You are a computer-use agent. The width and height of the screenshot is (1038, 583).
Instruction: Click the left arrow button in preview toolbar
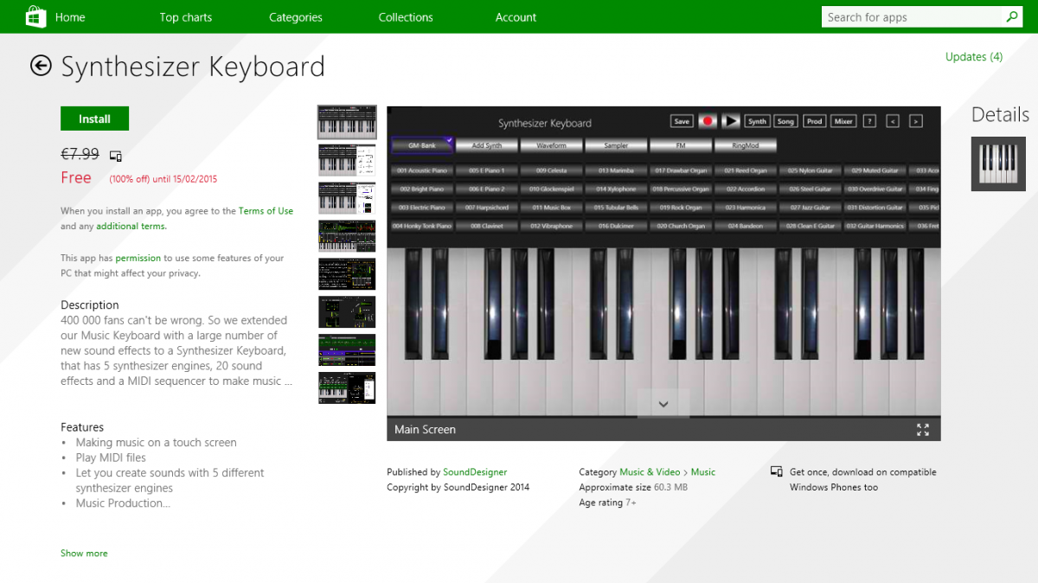[x=894, y=121]
